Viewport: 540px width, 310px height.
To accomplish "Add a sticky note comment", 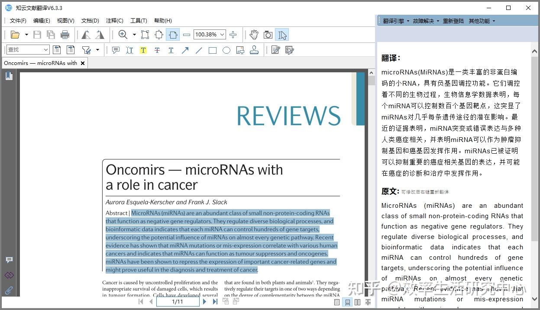I will (x=116, y=50).
